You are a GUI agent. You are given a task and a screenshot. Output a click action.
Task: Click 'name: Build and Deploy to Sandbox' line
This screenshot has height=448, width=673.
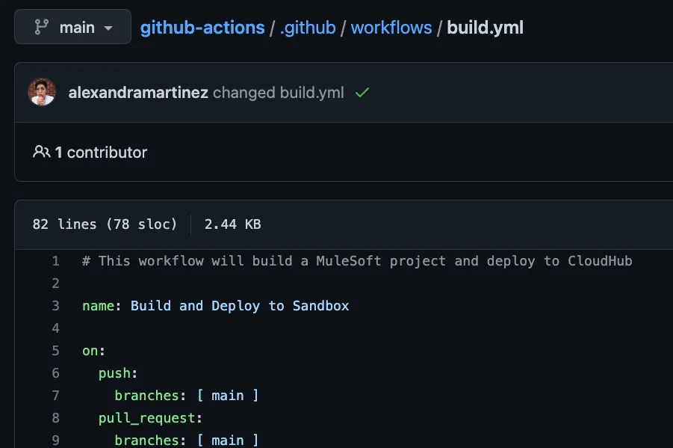click(215, 306)
